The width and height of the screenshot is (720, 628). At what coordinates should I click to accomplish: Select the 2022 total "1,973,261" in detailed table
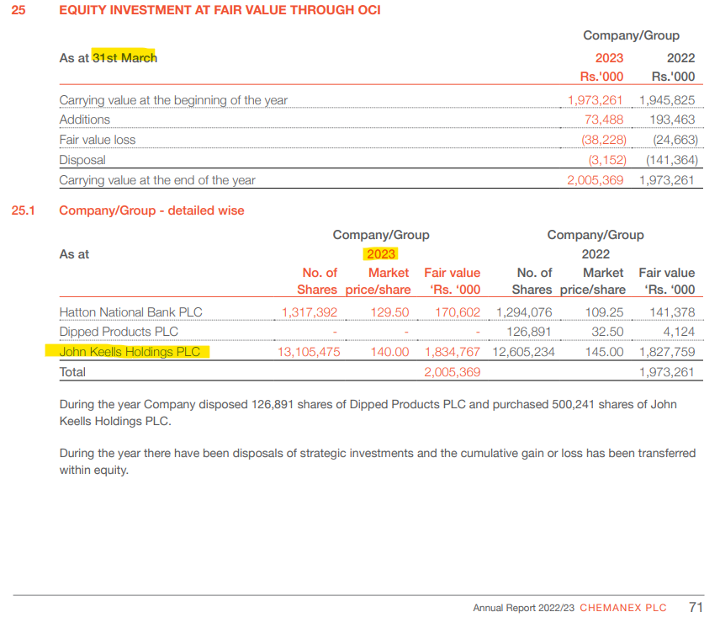[x=667, y=372]
